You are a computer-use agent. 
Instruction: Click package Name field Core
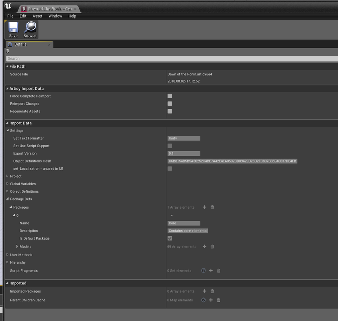point(184,223)
